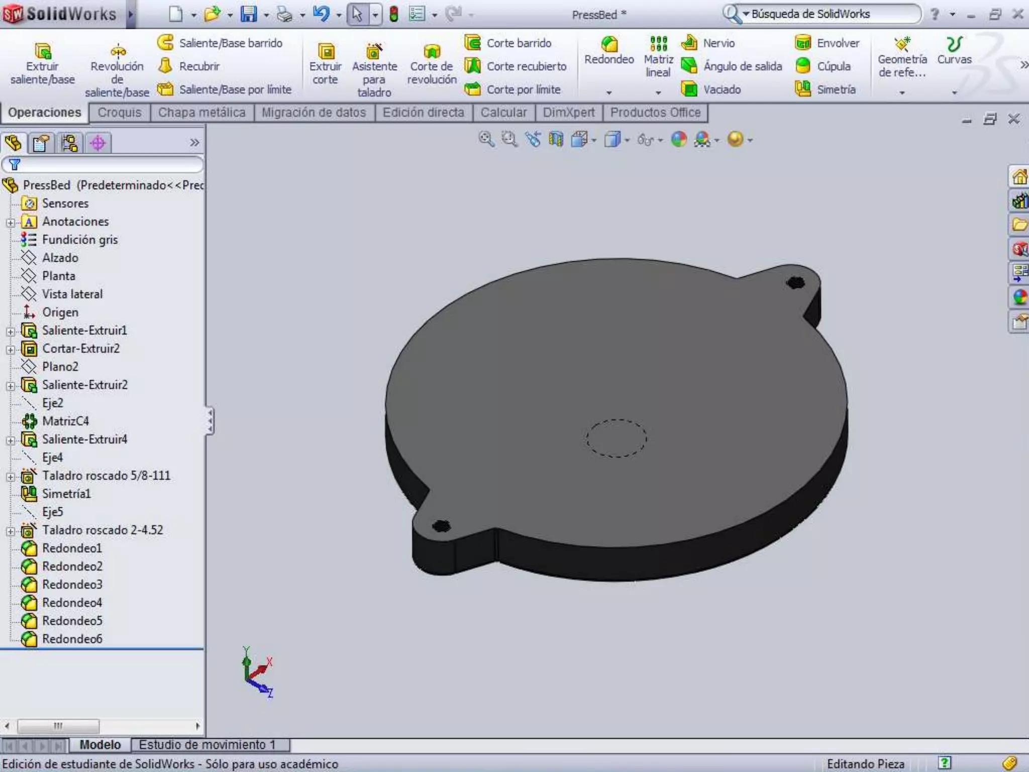
Task: Toggle hide/show items glasses icon
Action: [x=646, y=139]
